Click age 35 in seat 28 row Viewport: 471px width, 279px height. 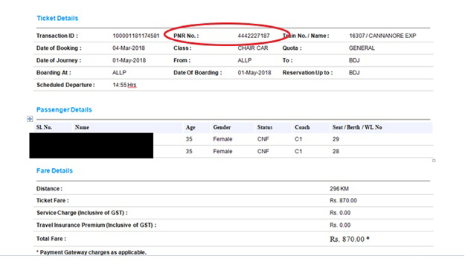pyautogui.click(x=189, y=151)
